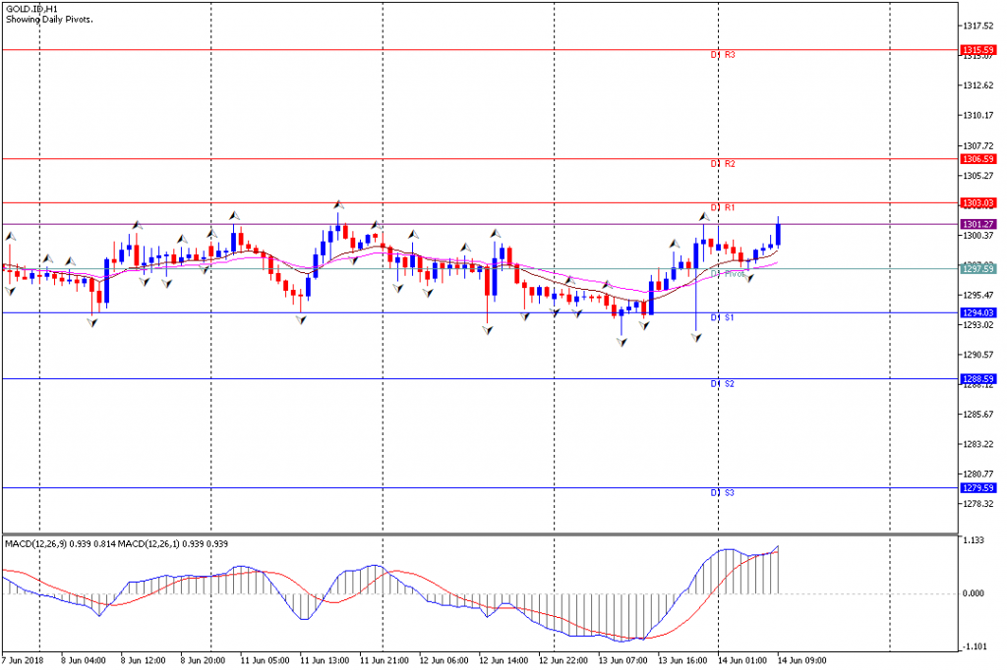Screen dimensions: 1007x671
Task: Select the blue 1279.59 S3 price label
Action: tap(977, 488)
